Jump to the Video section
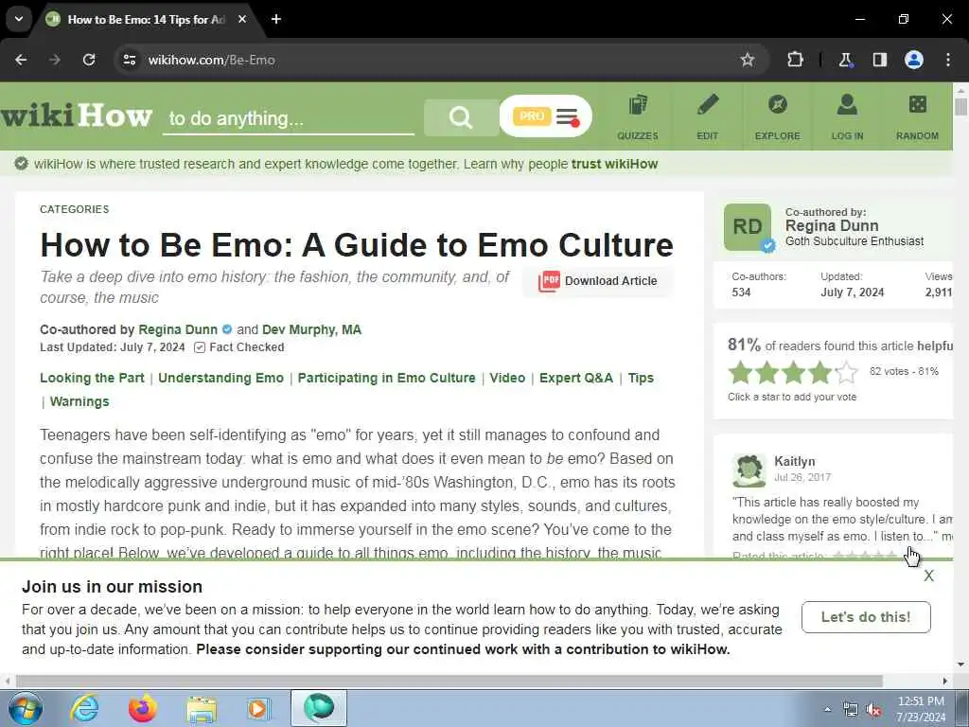Screen dimensions: 969x727 tap(507, 378)
